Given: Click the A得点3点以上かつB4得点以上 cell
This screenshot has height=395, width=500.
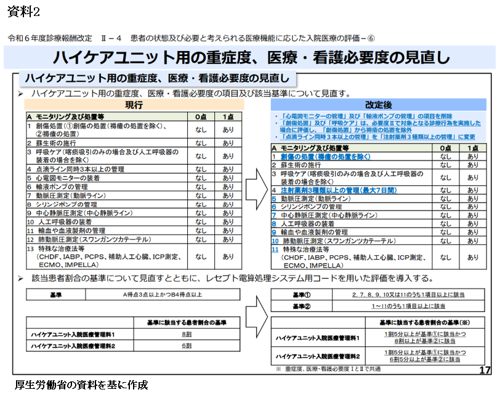Looking at the screenshot, I should pos(162,295).
